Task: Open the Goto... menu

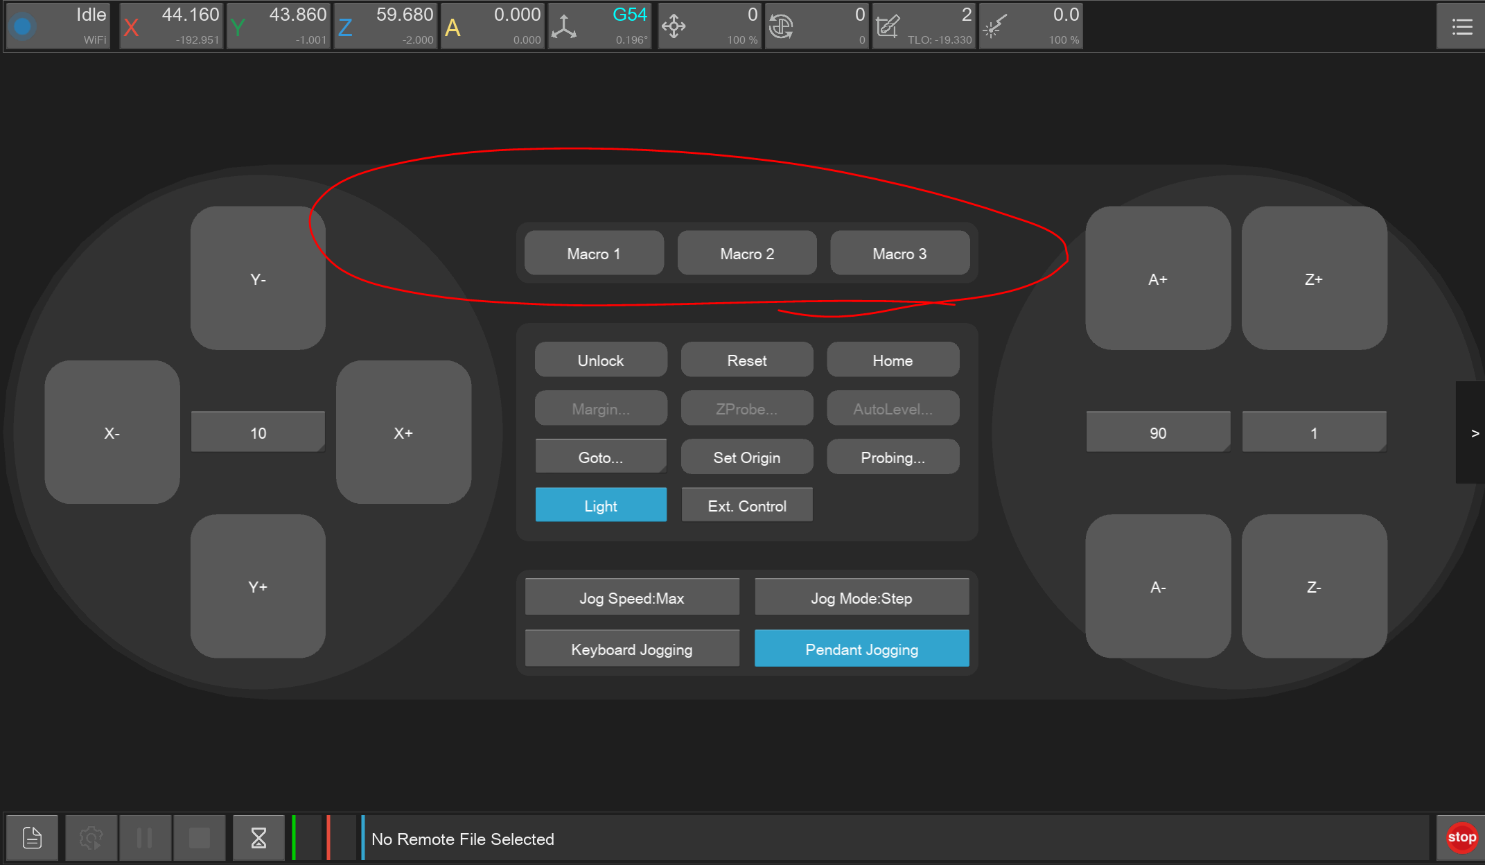Action: pos(600,457)
